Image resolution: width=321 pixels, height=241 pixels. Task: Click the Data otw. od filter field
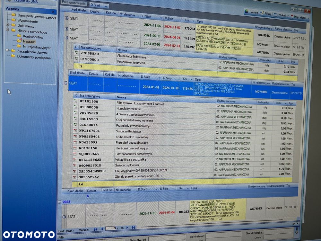167,238
